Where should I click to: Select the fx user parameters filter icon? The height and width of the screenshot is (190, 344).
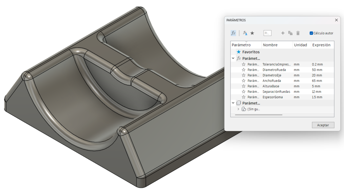coord(233,33)
